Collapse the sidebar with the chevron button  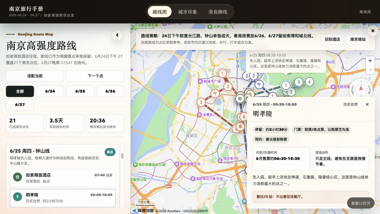pyautogui.click(x=117, y=35)
